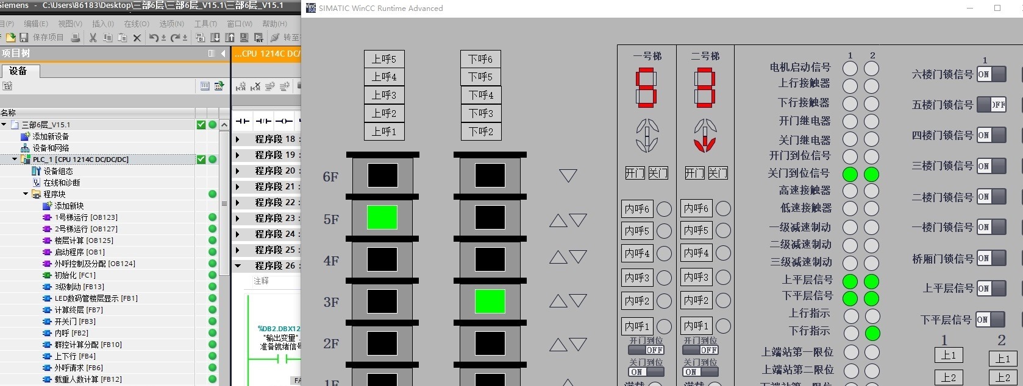Toggle the 桥厢门锁信号 switch
Viewport: 1023px width, 386px height.
(991, 258)
